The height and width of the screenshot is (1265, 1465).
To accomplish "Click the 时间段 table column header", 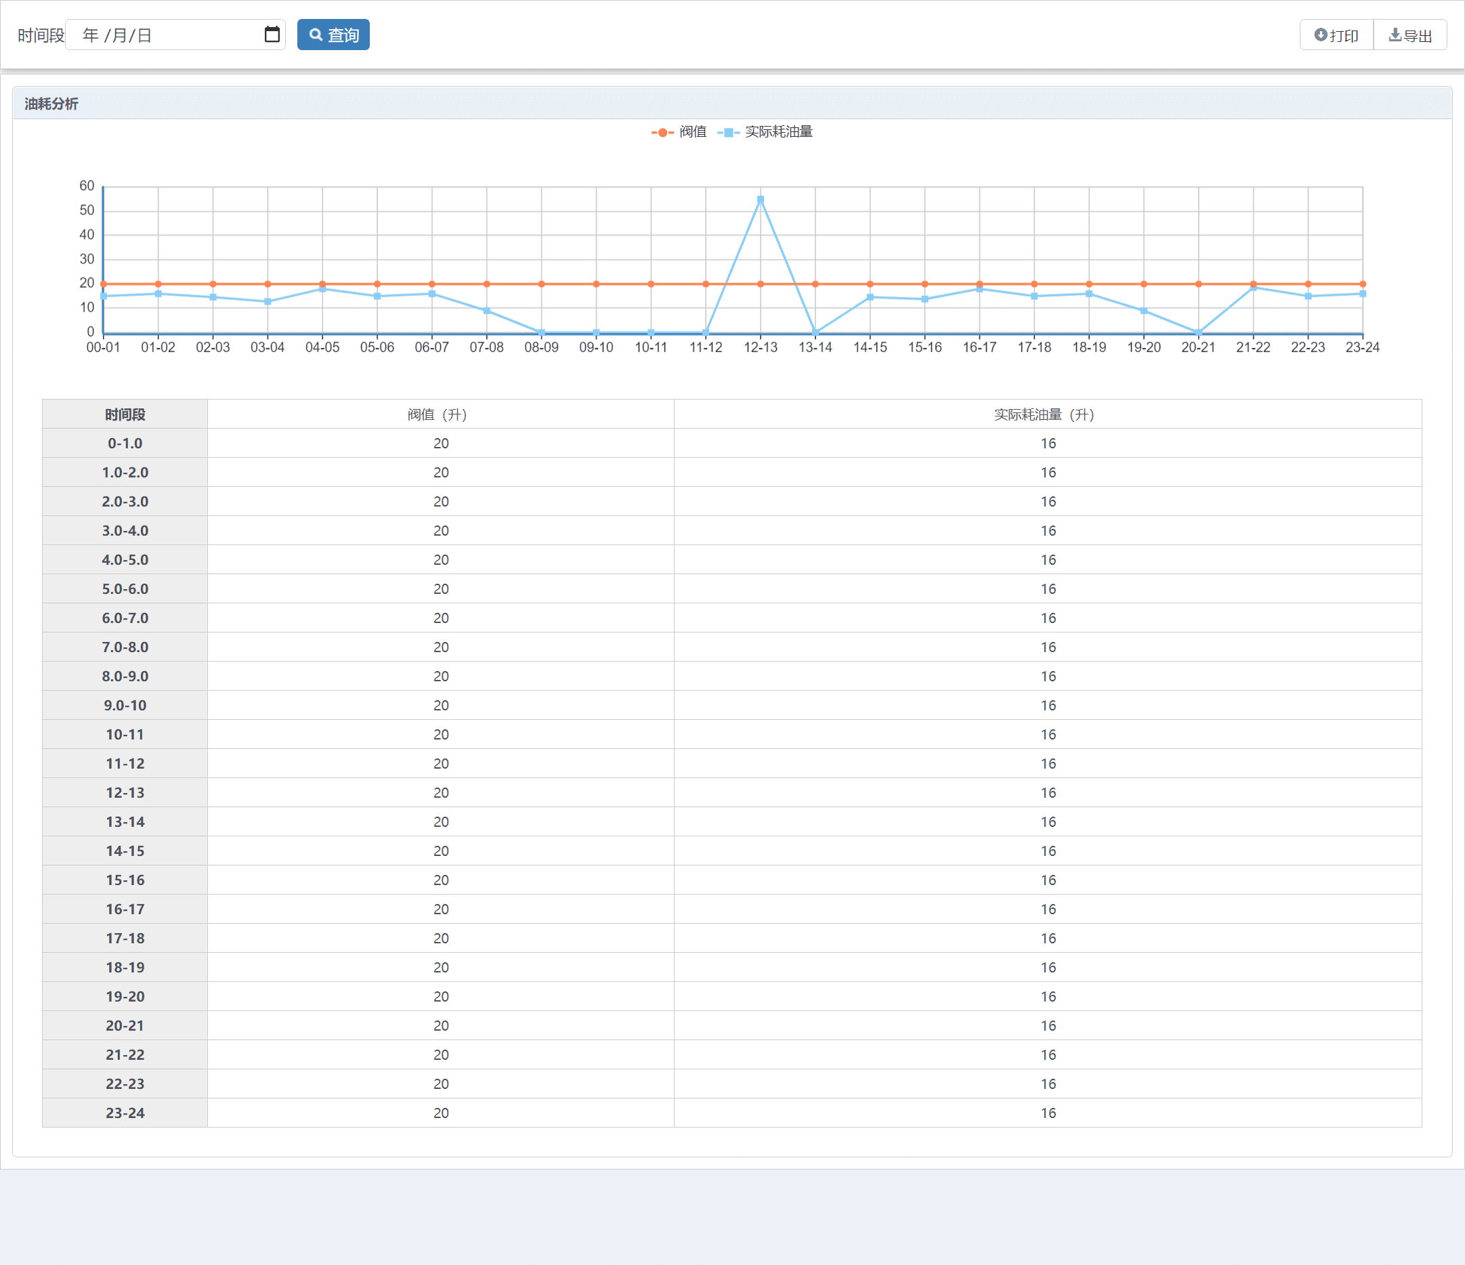I will (x=125, y=414).
